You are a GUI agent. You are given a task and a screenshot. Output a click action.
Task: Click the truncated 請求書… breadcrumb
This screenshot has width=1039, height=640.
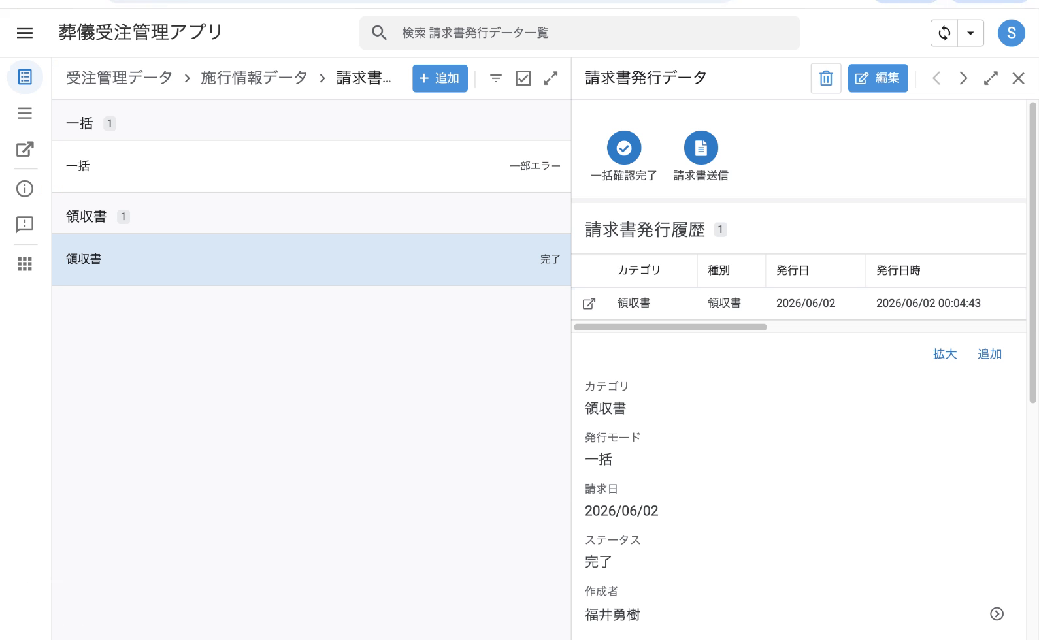[x=363, y=78]
